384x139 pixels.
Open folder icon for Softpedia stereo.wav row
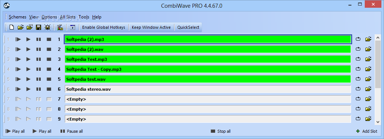click(368, 89)
